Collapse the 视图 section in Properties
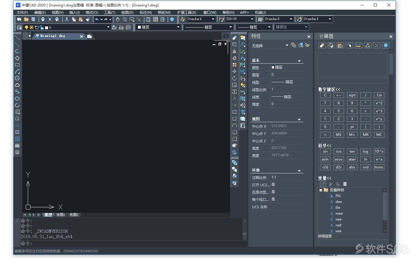 pos(299,119)
